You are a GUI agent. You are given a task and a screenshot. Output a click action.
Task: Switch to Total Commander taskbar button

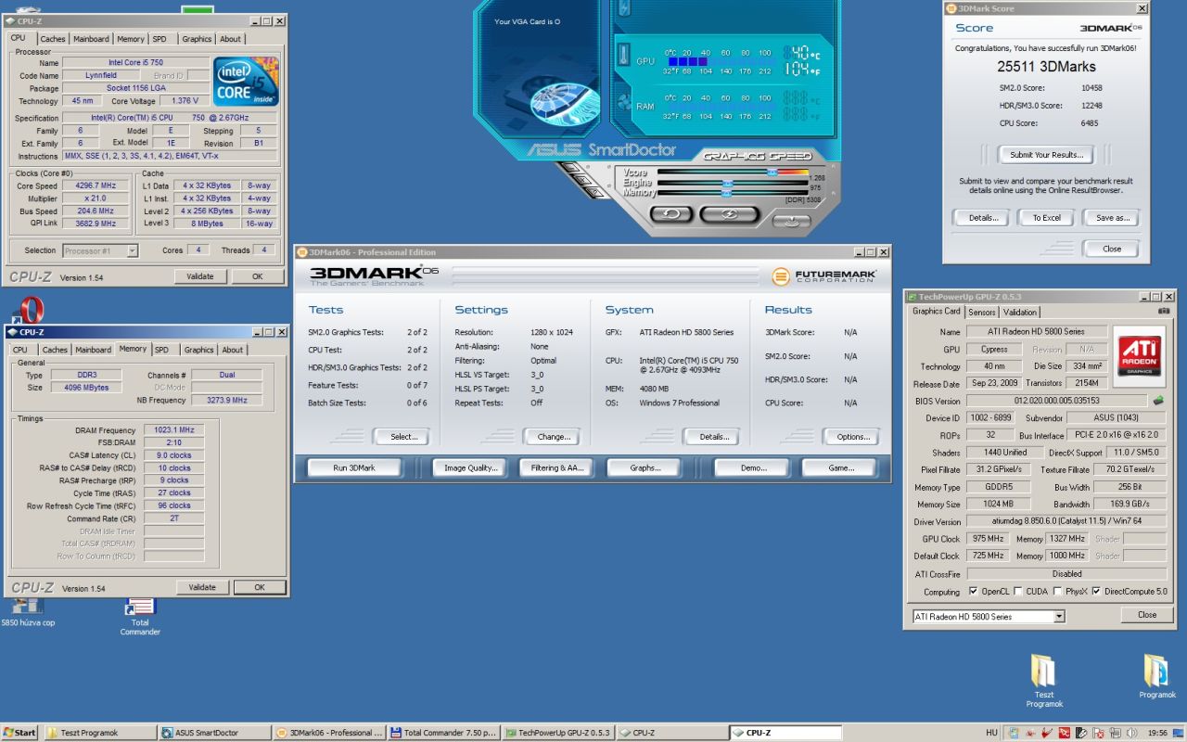tap(444, 733)
